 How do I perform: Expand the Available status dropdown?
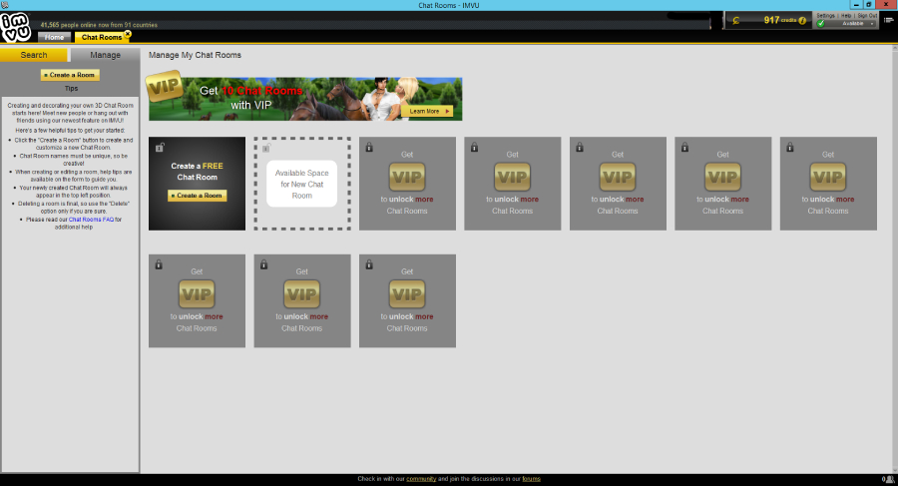(872, 24)
